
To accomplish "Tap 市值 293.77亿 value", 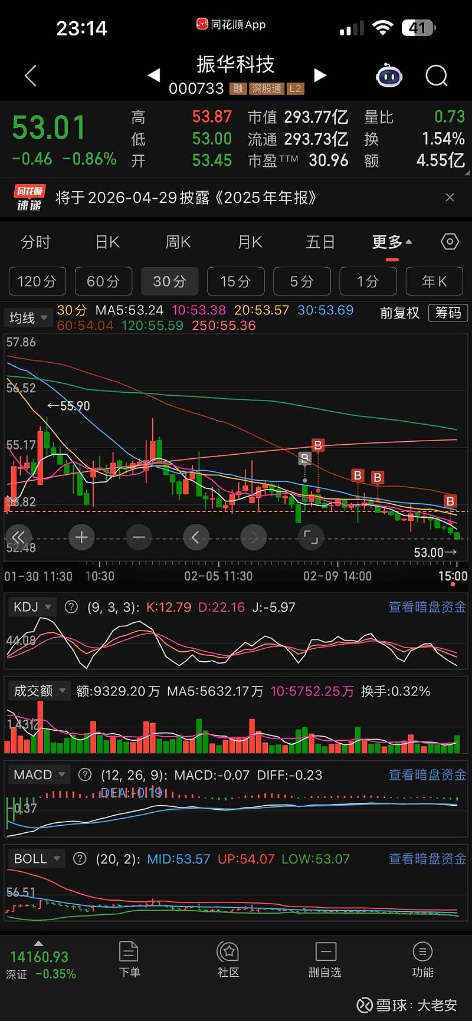I will click(316, 117).
